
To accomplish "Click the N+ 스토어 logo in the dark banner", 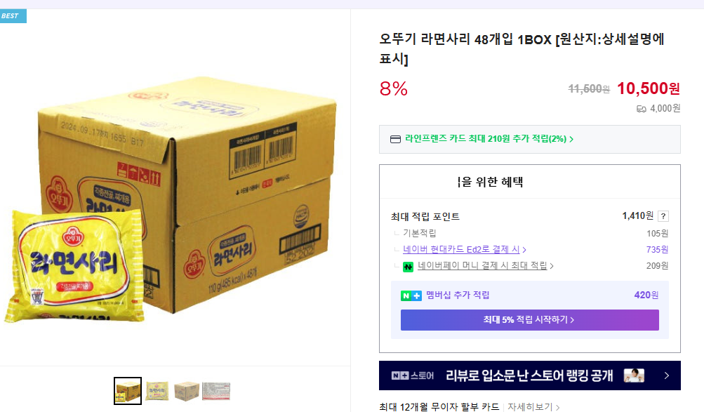I will point(413,376).
